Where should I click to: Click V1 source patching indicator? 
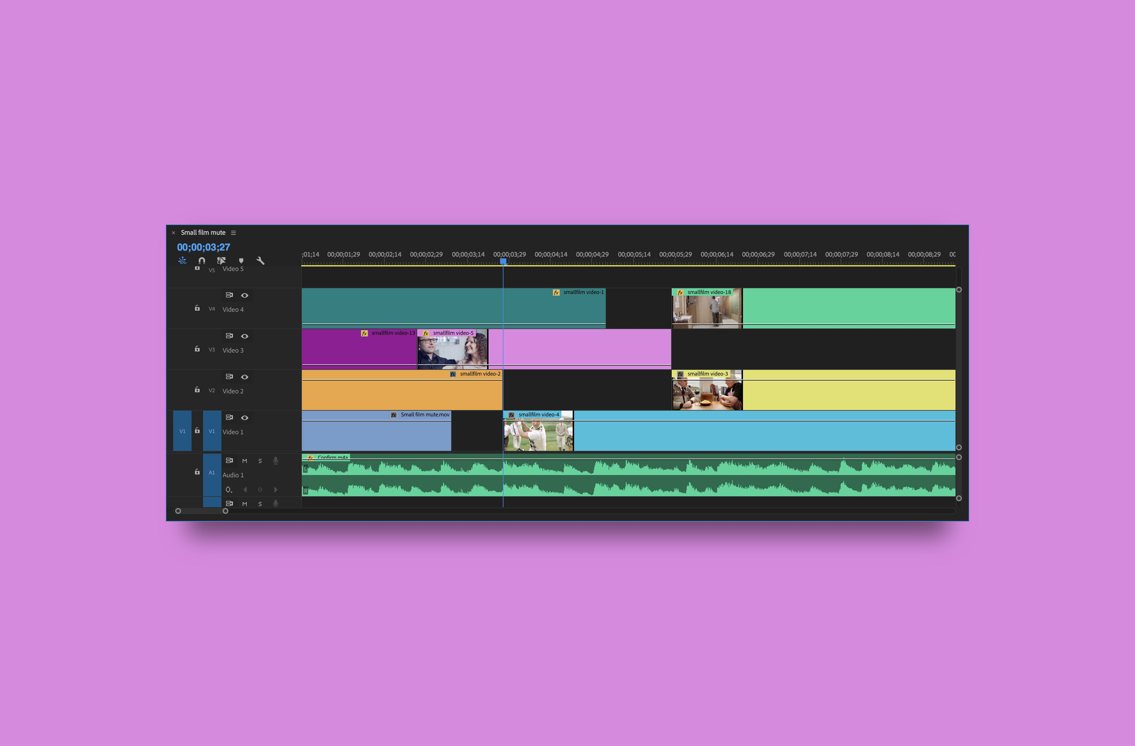point(182,431)
